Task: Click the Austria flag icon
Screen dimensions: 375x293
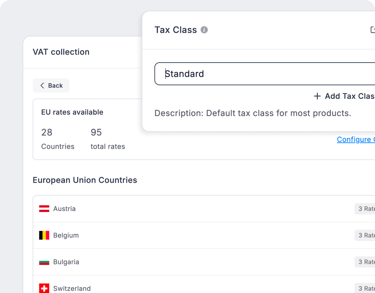Action: click(x=44, y=208)
